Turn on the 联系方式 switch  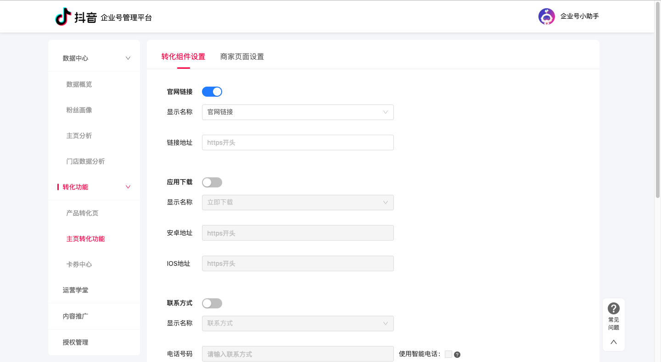pyautogui.click(x=212, y=303)
